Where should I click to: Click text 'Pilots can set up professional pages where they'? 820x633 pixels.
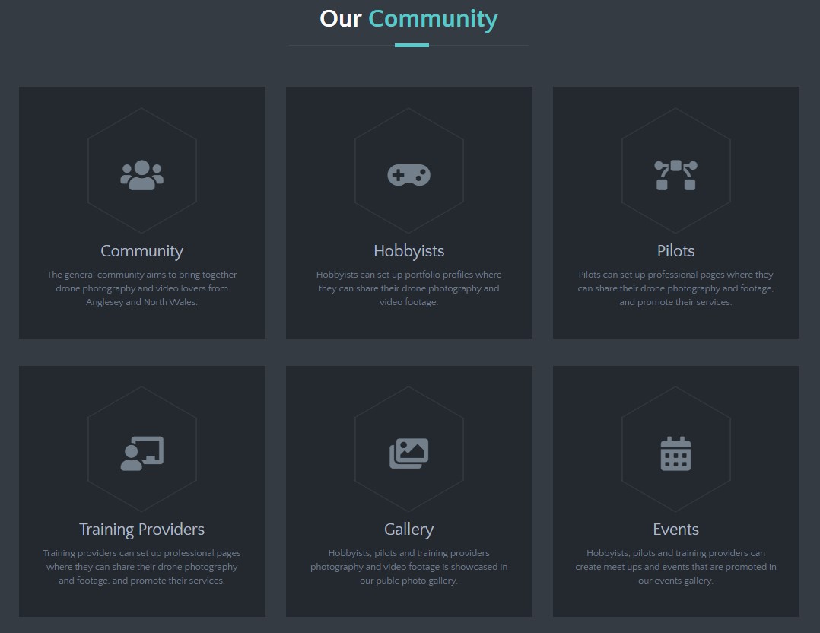[x=675, y=275]
